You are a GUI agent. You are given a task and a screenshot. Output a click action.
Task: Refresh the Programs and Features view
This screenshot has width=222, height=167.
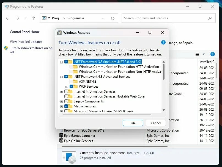pyautogui.click(x=113, y=18)
